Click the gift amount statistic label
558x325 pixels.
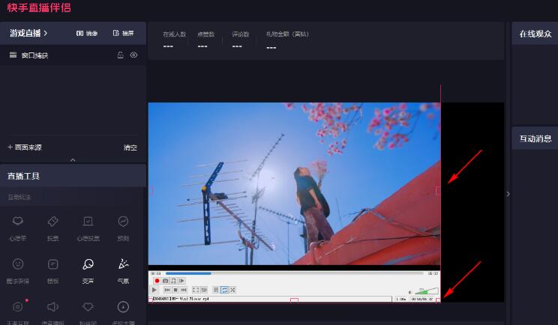[x=287, y=34]
